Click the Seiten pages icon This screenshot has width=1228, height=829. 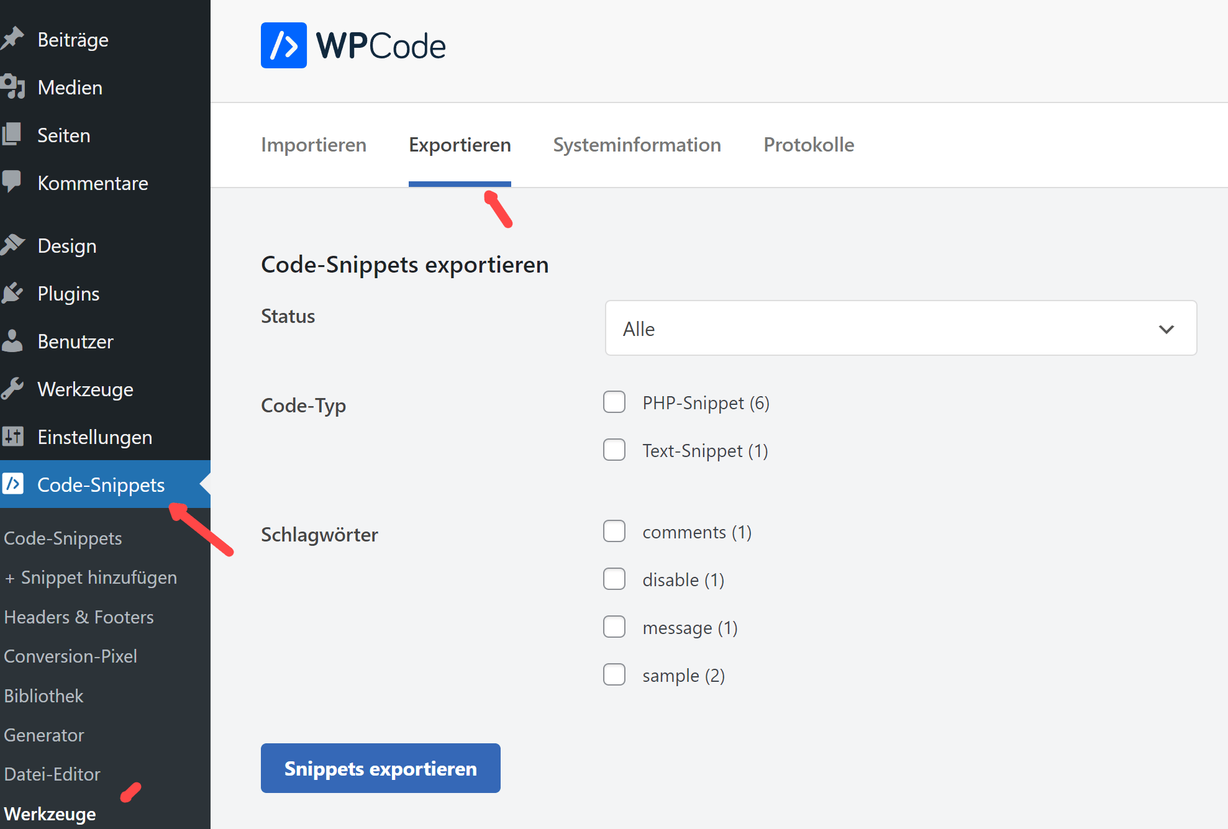(x=12, y=135)
